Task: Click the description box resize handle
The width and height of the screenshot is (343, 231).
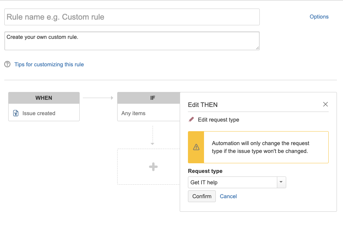Action: 257,48
